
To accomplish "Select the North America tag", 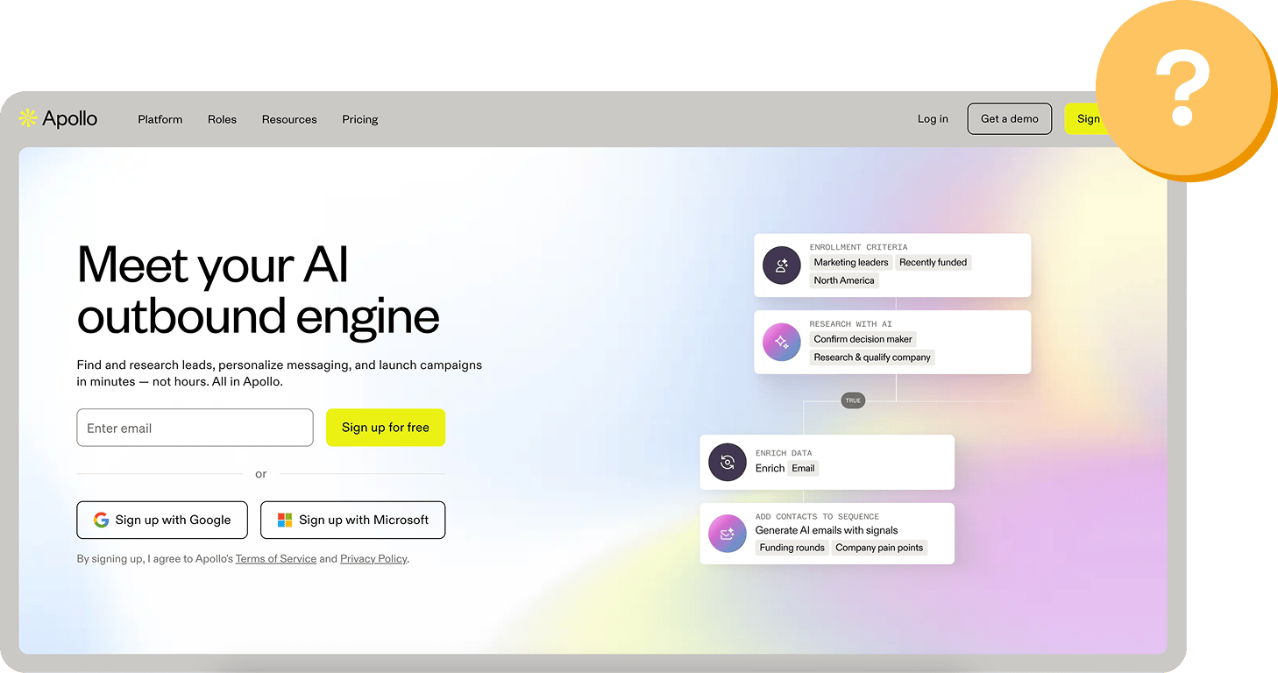I will point(844,280).
